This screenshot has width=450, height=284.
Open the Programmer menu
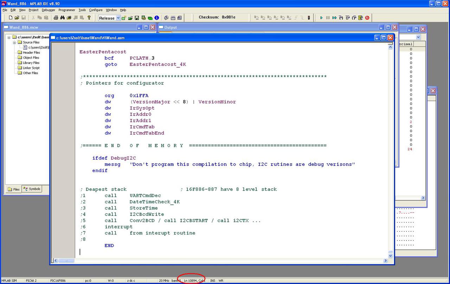(67, 10)
